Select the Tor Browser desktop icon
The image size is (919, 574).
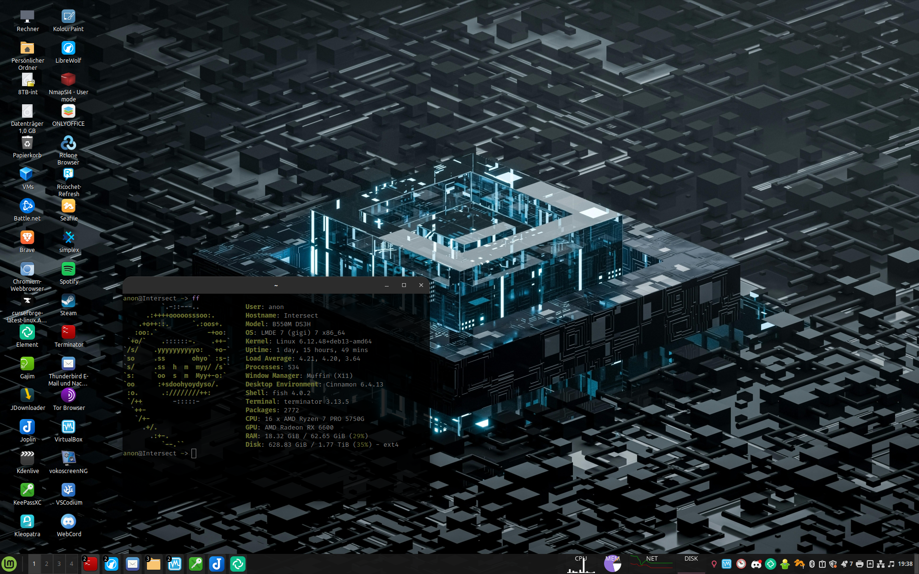click(x=68, y=396)
